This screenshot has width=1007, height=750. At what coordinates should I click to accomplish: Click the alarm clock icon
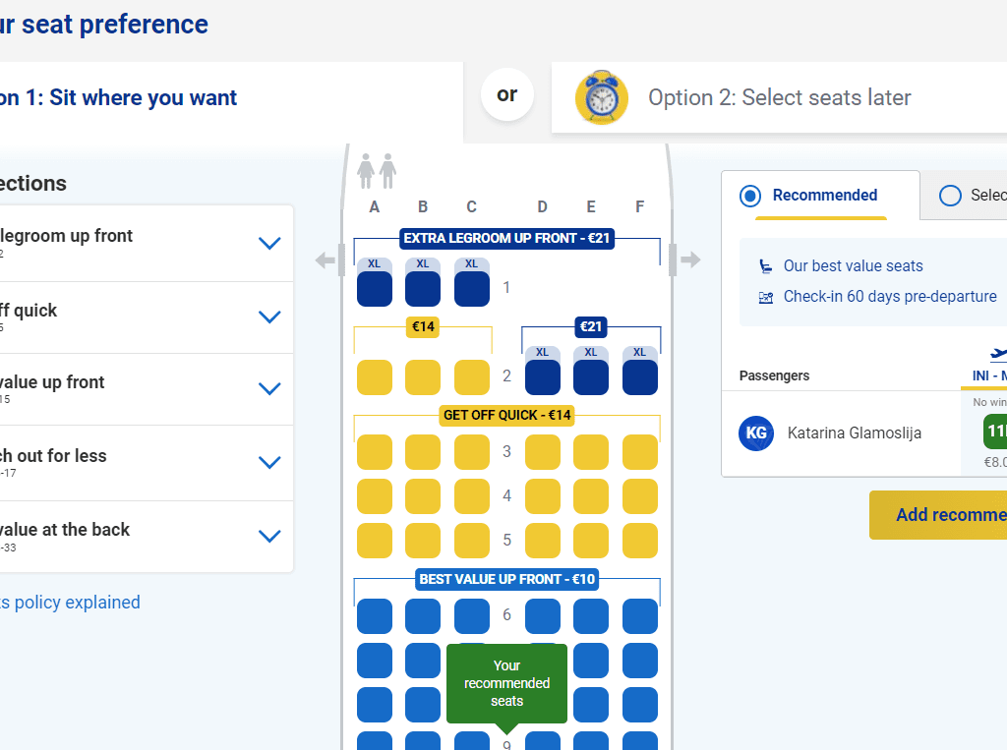click(601, 97)
